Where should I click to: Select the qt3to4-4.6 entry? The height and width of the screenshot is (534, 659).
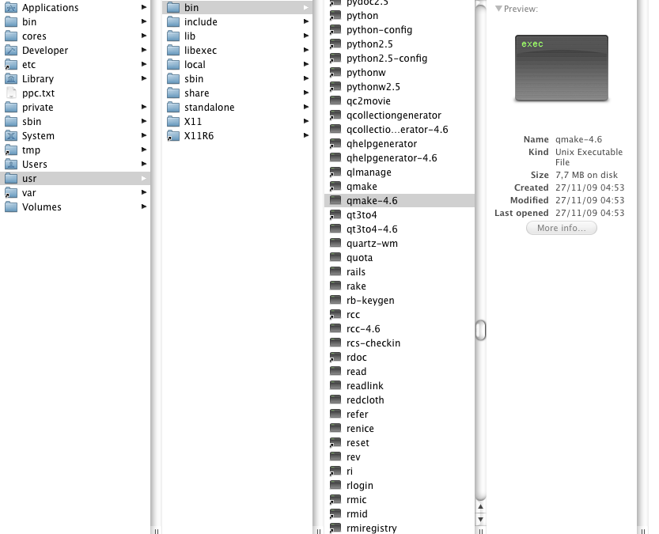point(372,229)
